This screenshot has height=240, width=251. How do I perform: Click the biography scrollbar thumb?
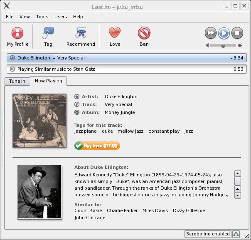click(238, 181)
